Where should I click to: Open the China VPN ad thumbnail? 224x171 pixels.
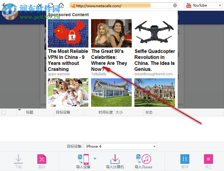68,33
